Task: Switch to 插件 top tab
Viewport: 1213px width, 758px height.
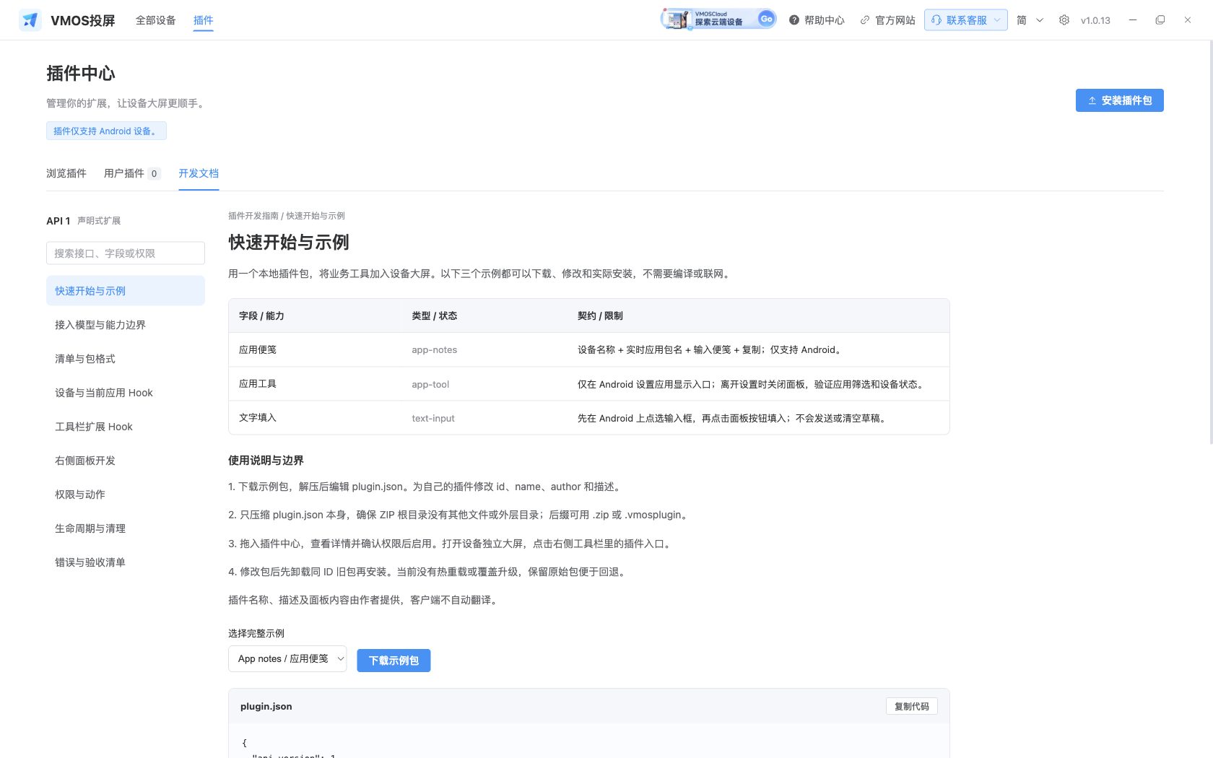Action: coord(203,20)
